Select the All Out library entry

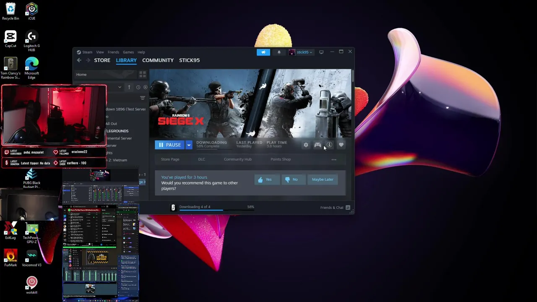(111, 124)
